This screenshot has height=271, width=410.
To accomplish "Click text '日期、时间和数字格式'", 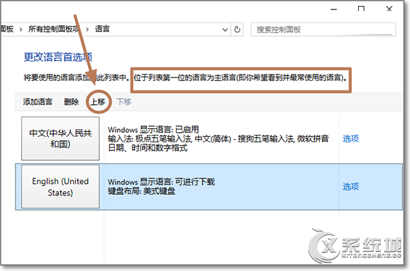I will coord(148,148).
